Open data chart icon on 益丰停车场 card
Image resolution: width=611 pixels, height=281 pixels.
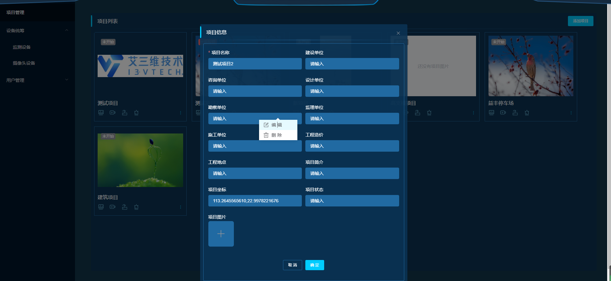coord(491,112)
